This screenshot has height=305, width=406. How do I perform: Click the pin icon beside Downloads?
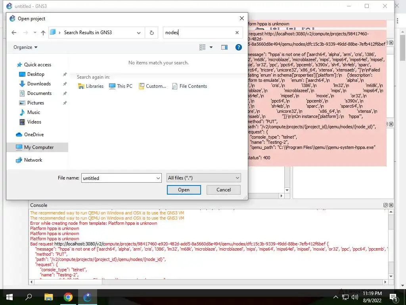click(x=65, y=84)
